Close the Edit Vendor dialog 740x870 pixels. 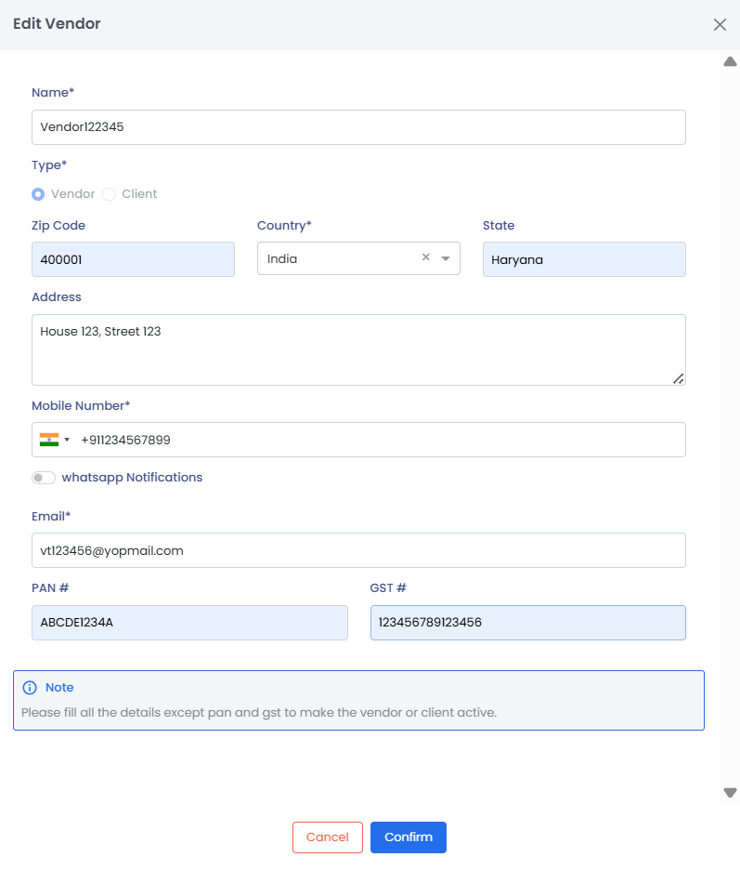coord(720,24)
